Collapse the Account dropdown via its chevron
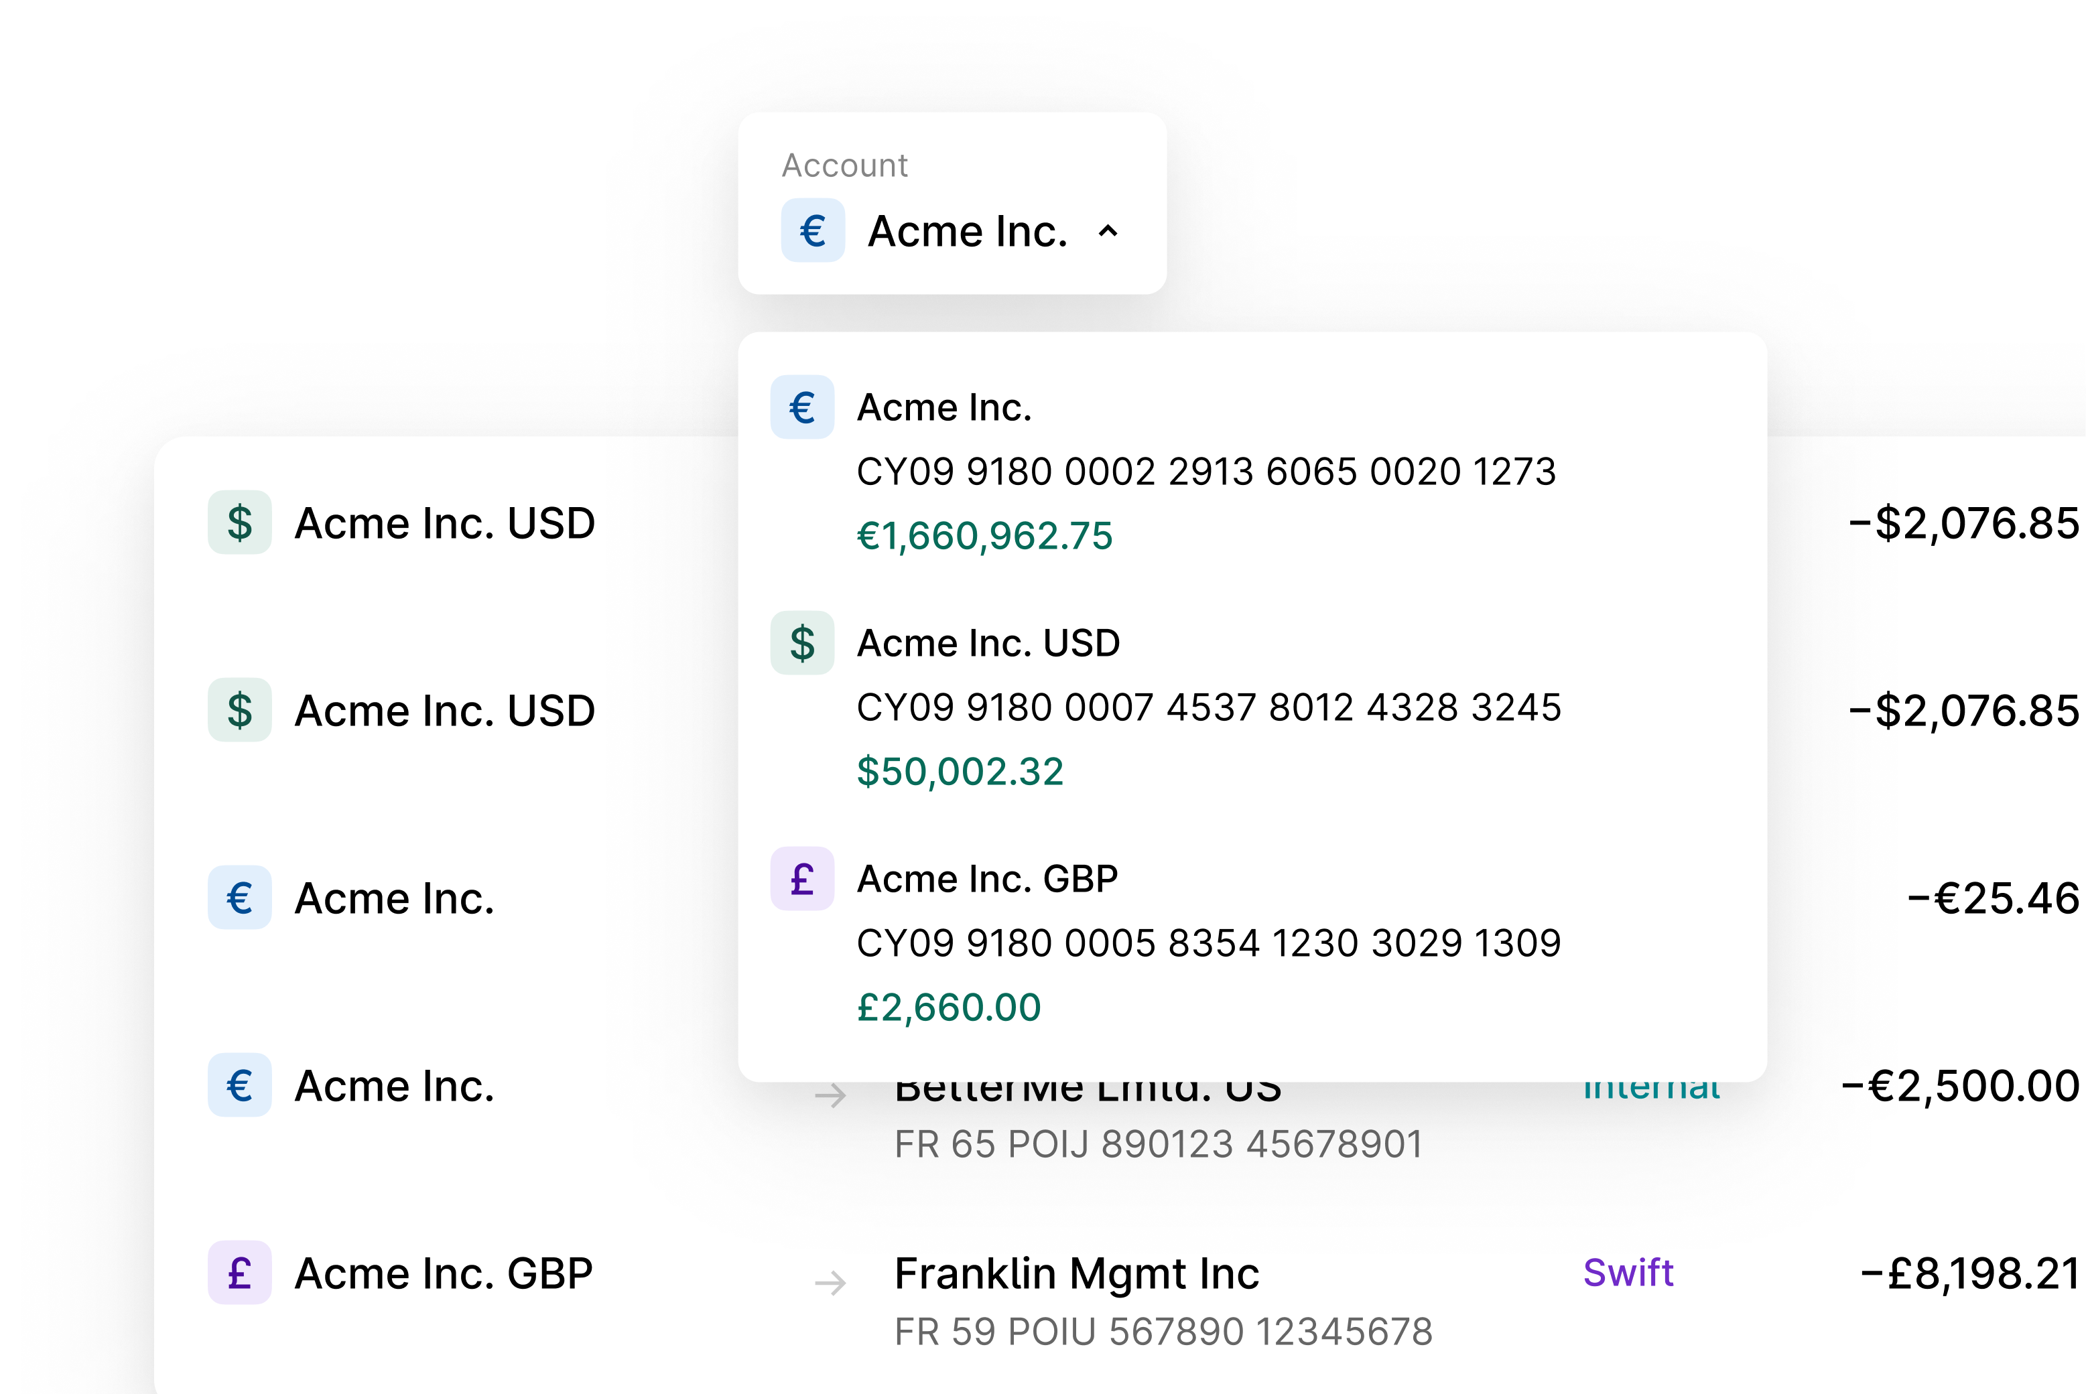This screenshot has height=1394, width=2086. click(1107, 231)
